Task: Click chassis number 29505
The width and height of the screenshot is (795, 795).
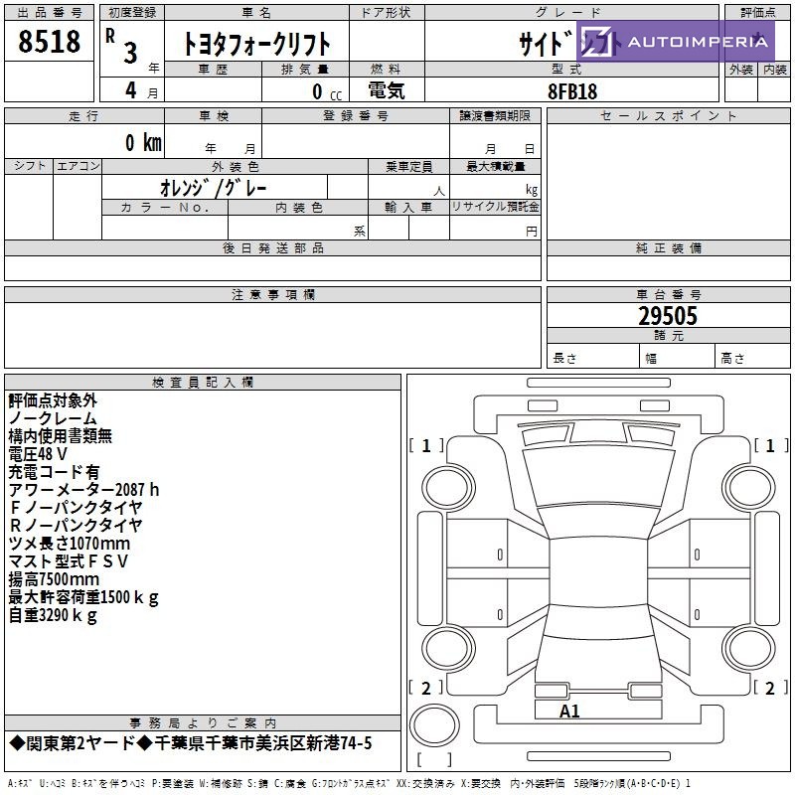Action: (x=668, y=316)
